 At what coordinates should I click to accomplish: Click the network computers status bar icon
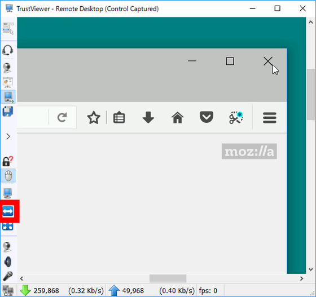8,291
